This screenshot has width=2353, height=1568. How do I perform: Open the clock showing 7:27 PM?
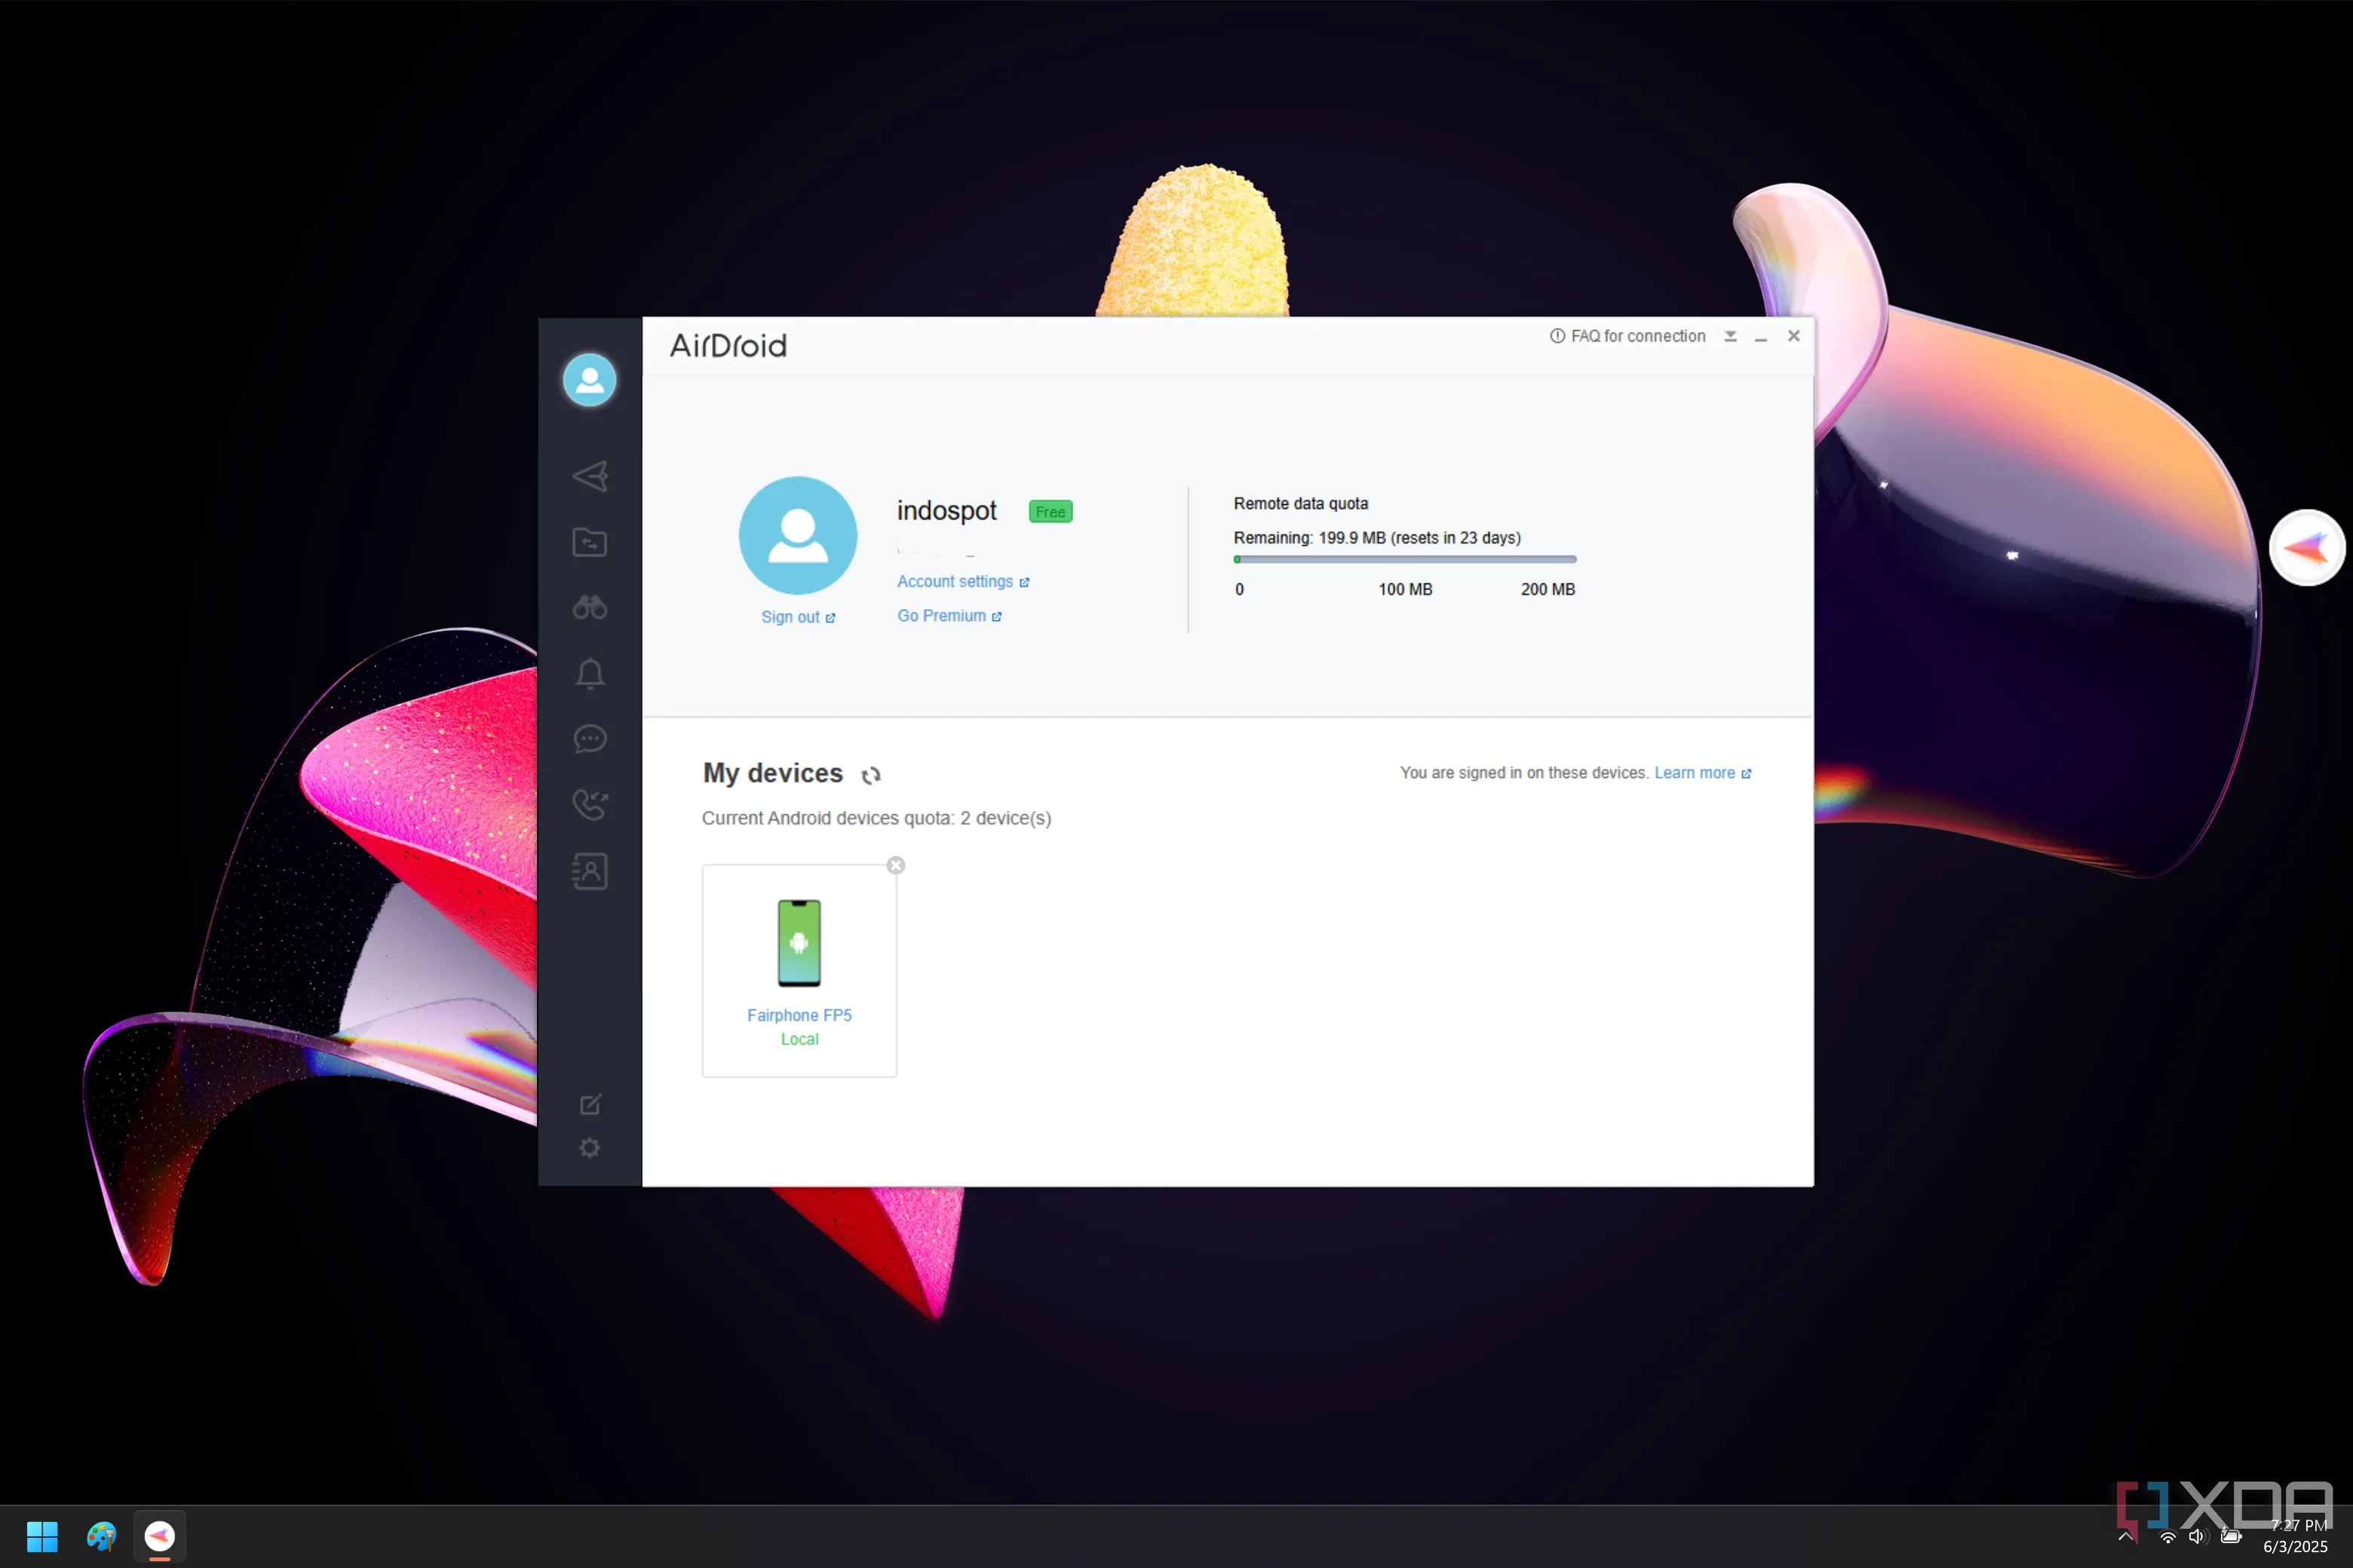tap(2296, 1536)
